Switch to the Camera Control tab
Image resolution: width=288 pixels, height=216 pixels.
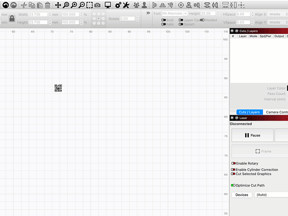276,112
